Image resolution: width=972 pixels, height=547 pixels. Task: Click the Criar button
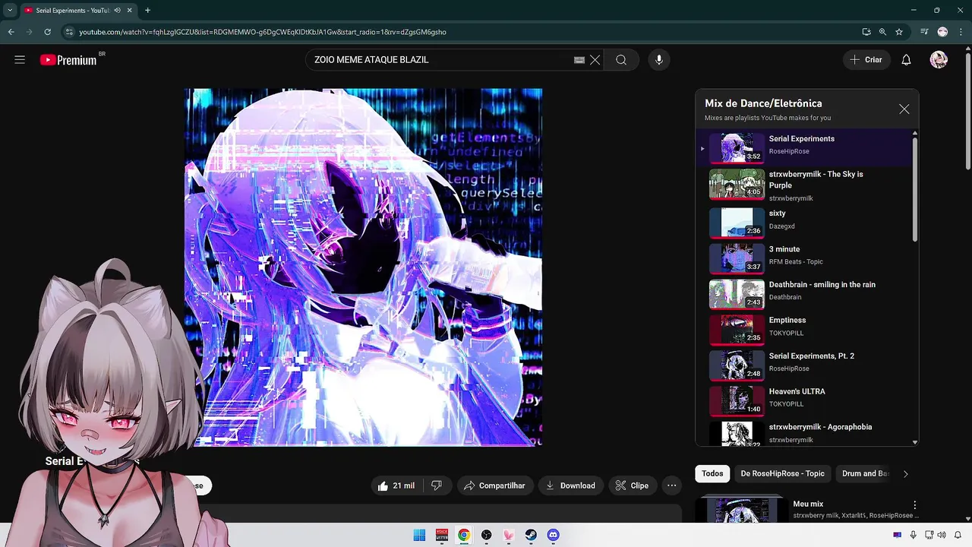click(866, 60)
